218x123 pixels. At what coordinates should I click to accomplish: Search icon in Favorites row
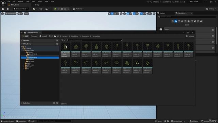click(57, 40)
